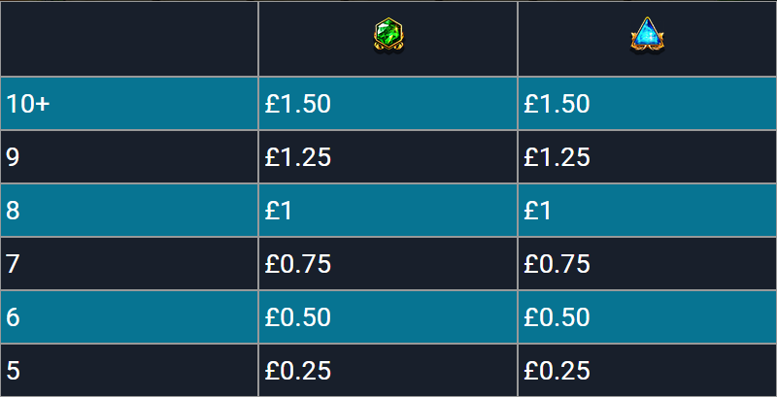Image resolution: width=777 pixels, height=397 pixels.
Task: Select the 9 symbols row label
Action: tap(13, 157)
